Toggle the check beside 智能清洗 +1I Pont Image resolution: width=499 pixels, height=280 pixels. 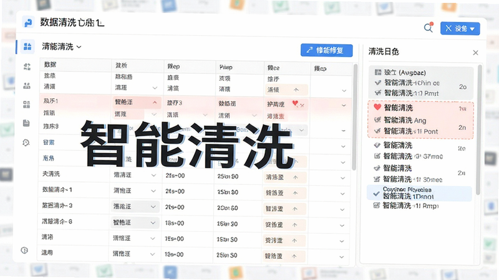pyautogui.click(x=377, y=131)
